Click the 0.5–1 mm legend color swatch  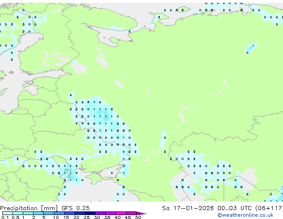(x=18, y=213)
